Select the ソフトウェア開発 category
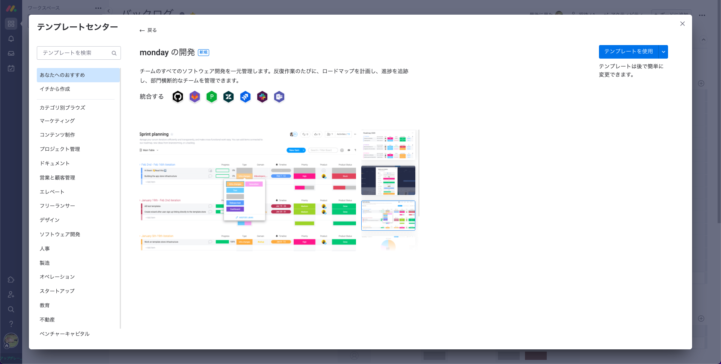Screen dimensions: 721x364 pos(60,234)
